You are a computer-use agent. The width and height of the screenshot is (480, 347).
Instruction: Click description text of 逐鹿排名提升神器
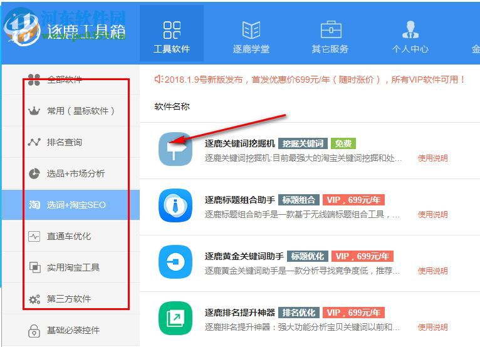[x=302, y=327]
